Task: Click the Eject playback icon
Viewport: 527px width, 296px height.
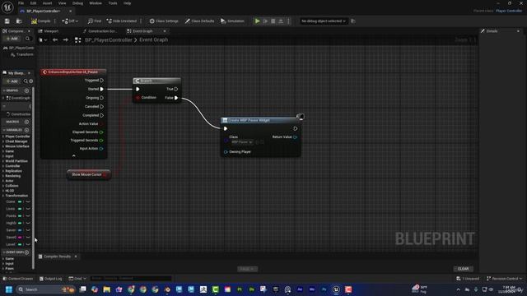Action: pos(281,21)
